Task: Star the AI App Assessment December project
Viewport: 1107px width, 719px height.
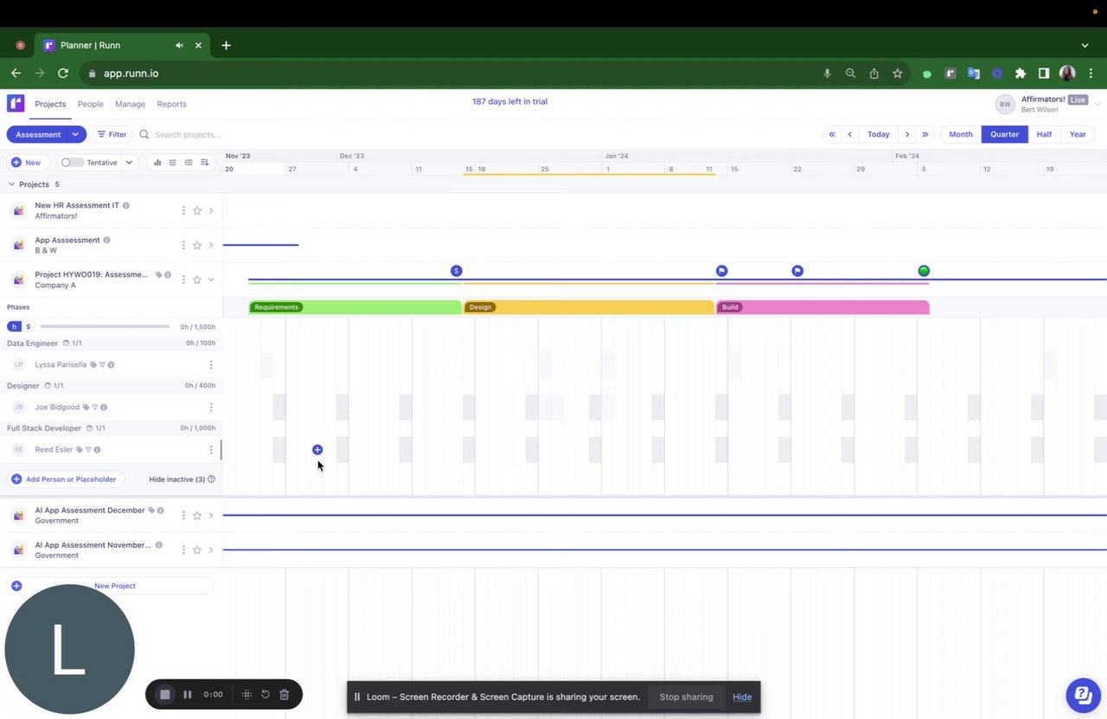Action: (197, 516)
